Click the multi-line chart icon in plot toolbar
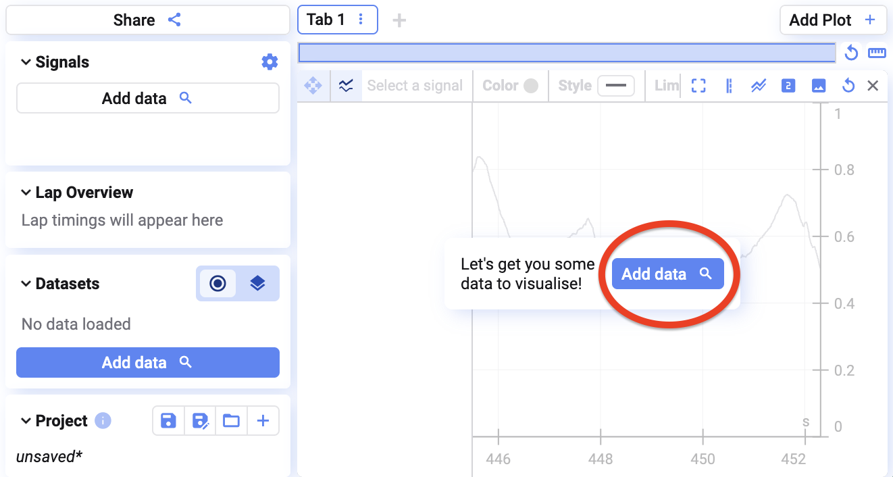The image size is (893, 477). tap(758, 86)
